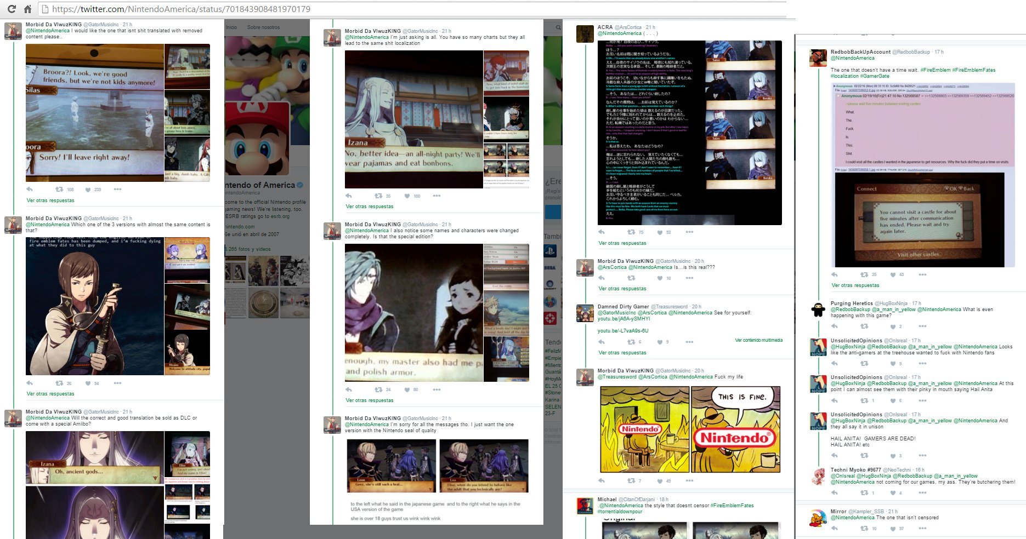Viewport: 1026px width, 539px height.
Task: Click the browser reload icon
Action: (x=12, y=9)
